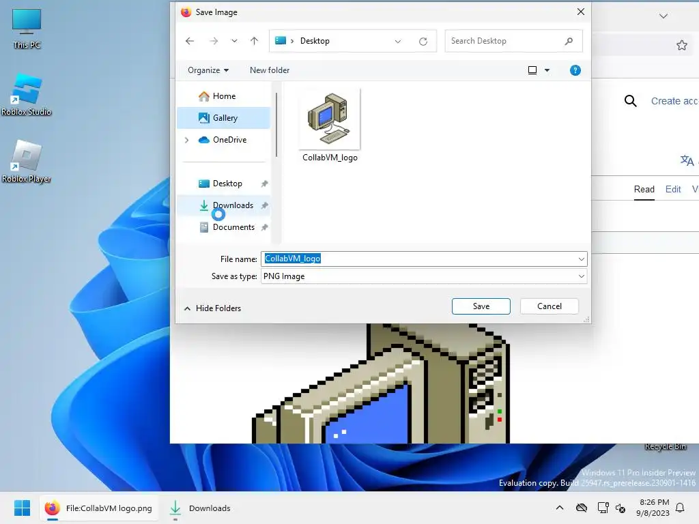Select Gallery in navigation pane
This screenshot has height=524, width=699.
coord(224,117)
